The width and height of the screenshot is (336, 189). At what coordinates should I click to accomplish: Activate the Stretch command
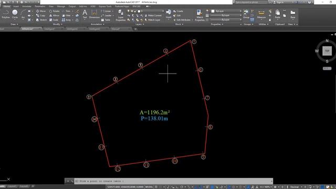tap(41, 20)
